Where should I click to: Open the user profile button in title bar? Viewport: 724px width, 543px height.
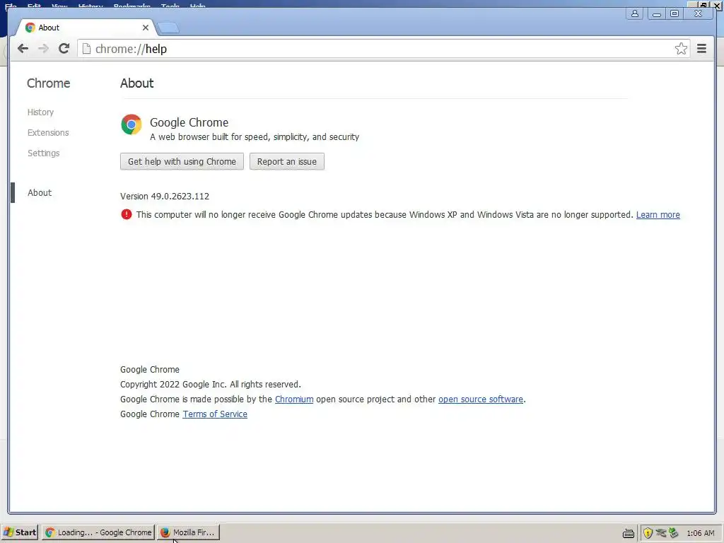click(x=635, y=13)
